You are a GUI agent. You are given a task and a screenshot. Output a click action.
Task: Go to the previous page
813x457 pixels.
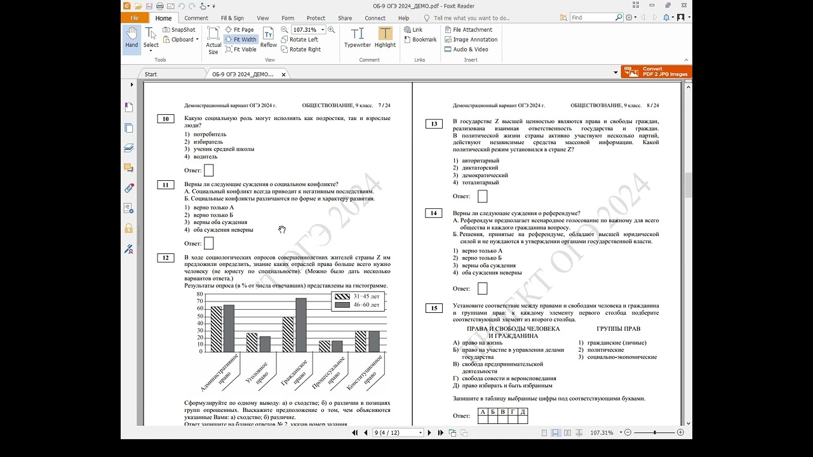365,433
